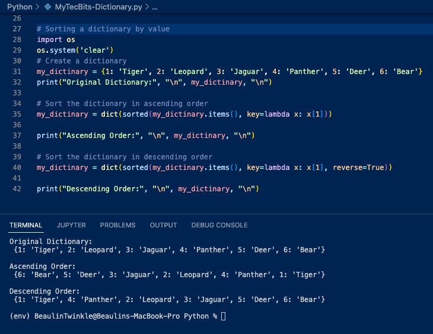433x334 pixels.
Task: Click line number 40 in the gutter
Action: 17,168
